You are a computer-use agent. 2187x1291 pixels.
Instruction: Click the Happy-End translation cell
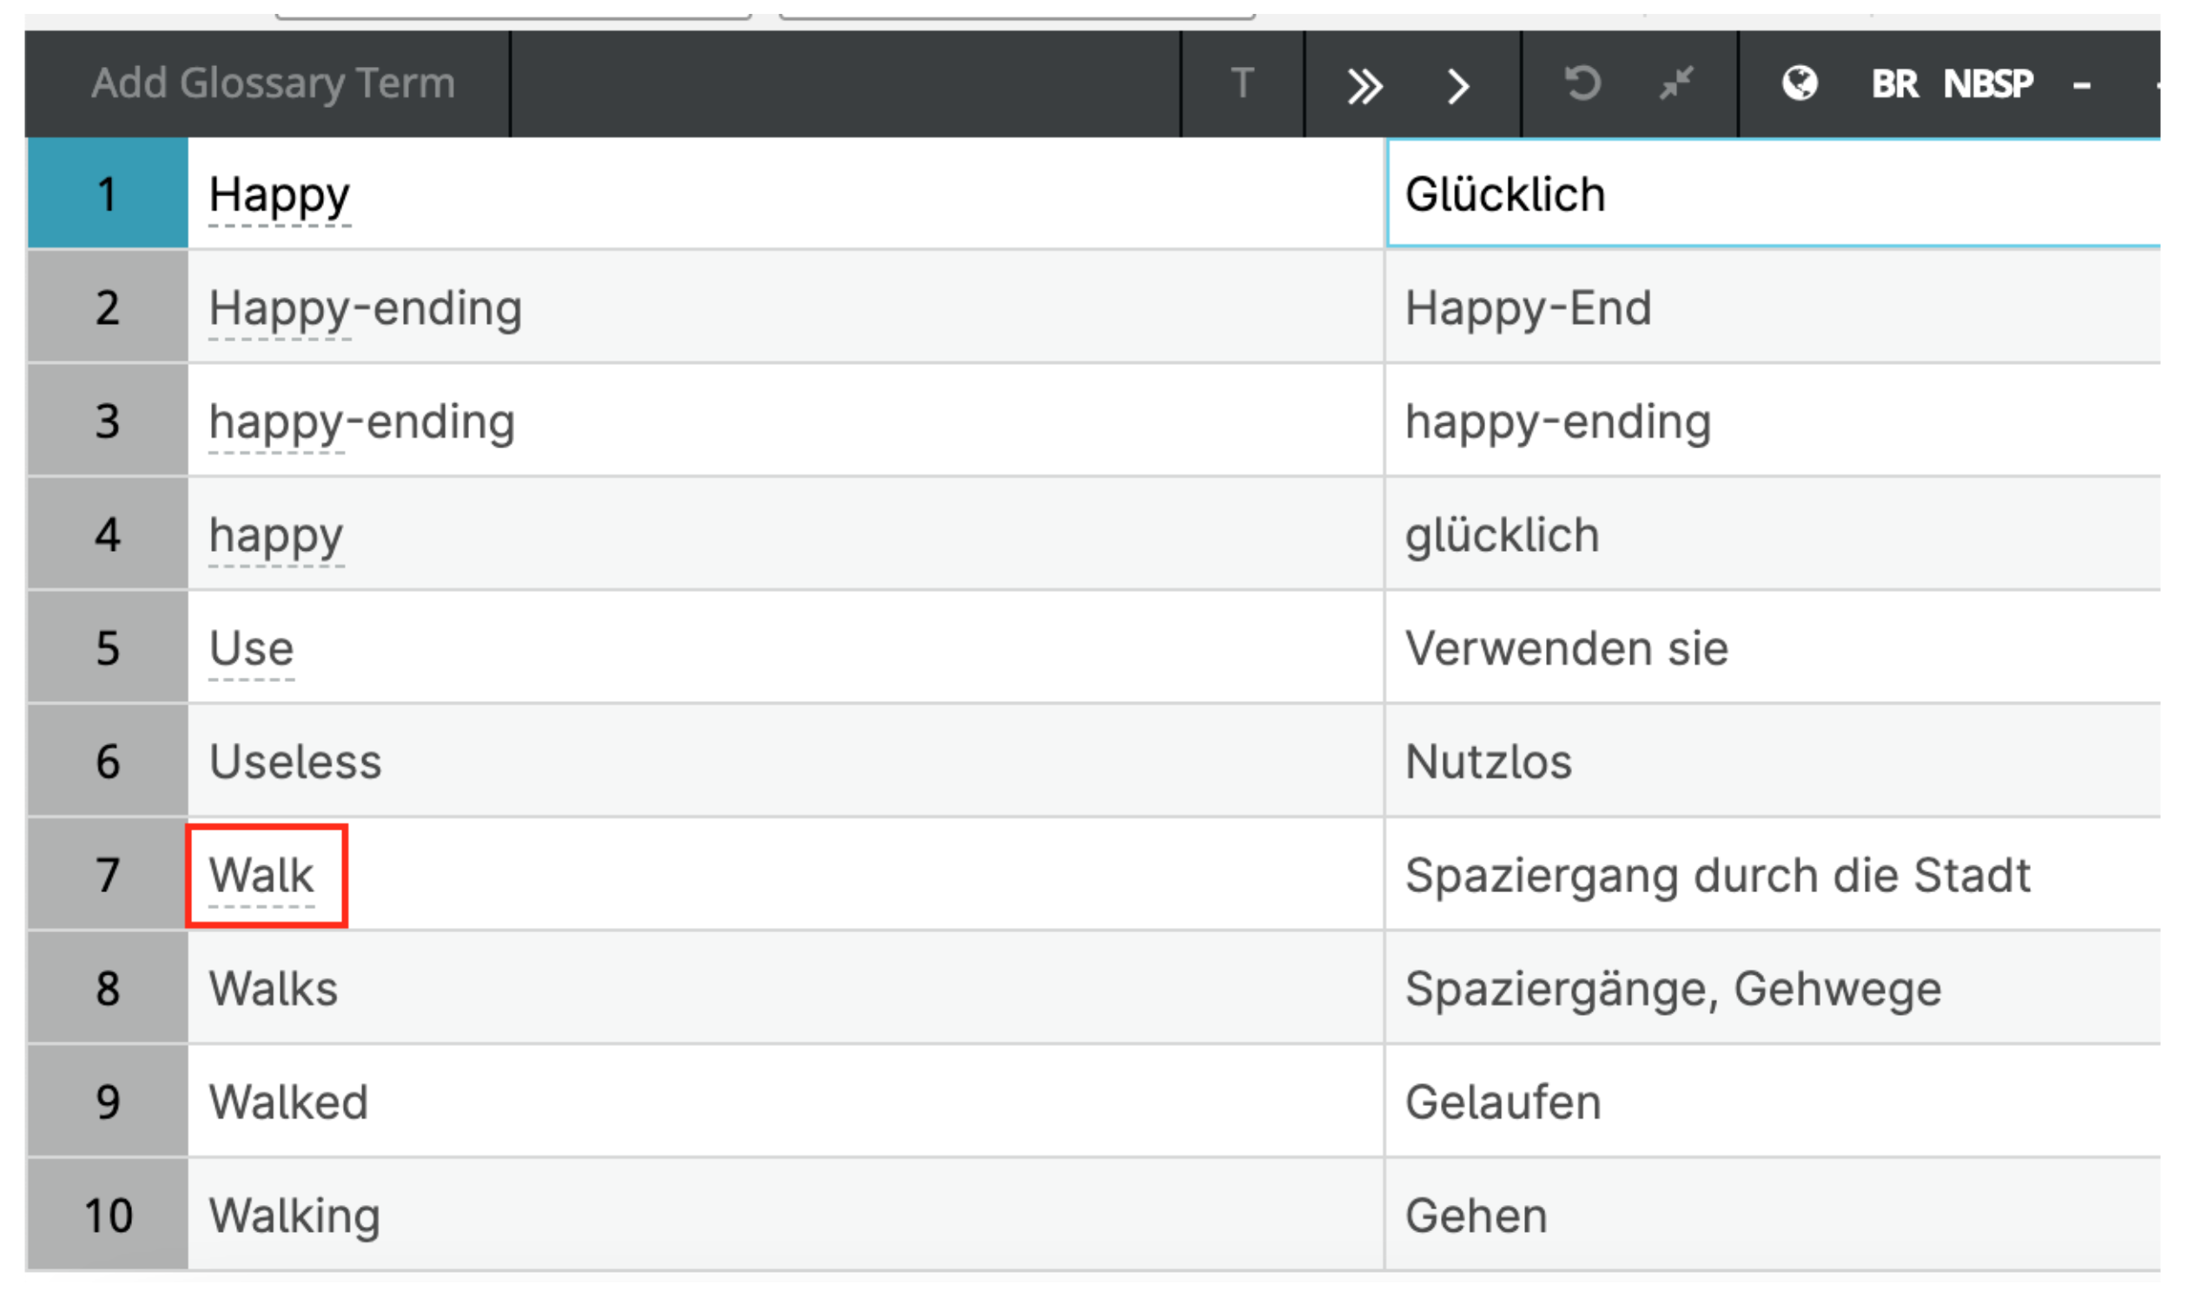pyautogui.click(x=1528, y=308)
